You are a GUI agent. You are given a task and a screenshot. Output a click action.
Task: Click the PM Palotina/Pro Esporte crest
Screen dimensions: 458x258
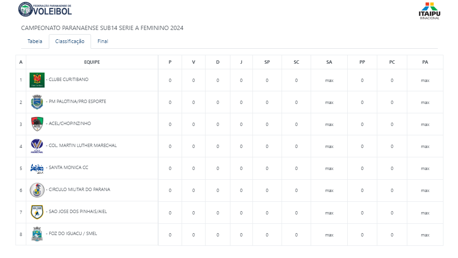point(37,102)
